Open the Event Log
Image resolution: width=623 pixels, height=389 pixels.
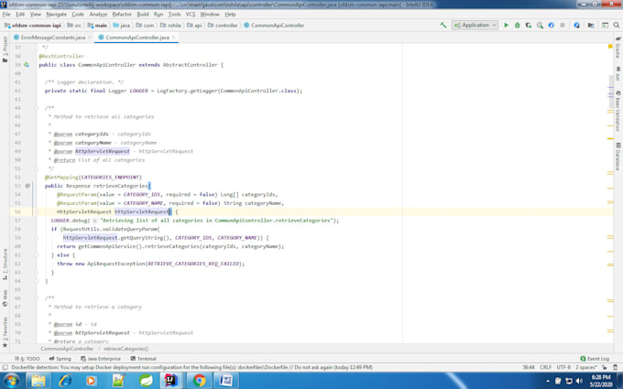(595, 359)
